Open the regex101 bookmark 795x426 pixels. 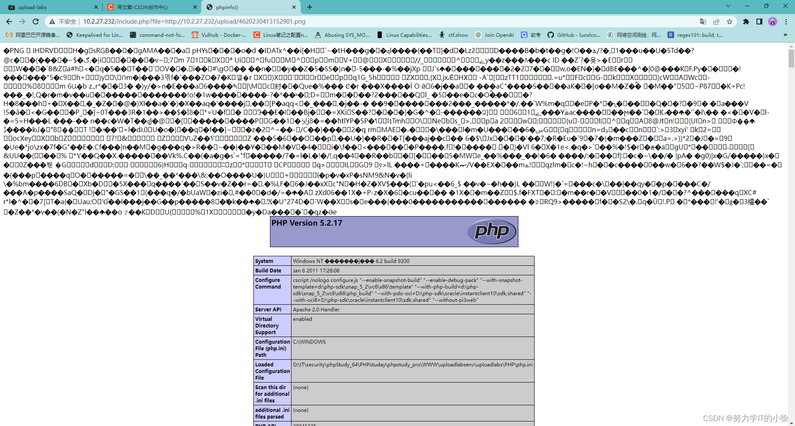(695, 35)
